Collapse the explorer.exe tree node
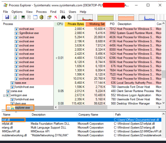This screenshot has width=166, height=143. [x=8, y=108]
